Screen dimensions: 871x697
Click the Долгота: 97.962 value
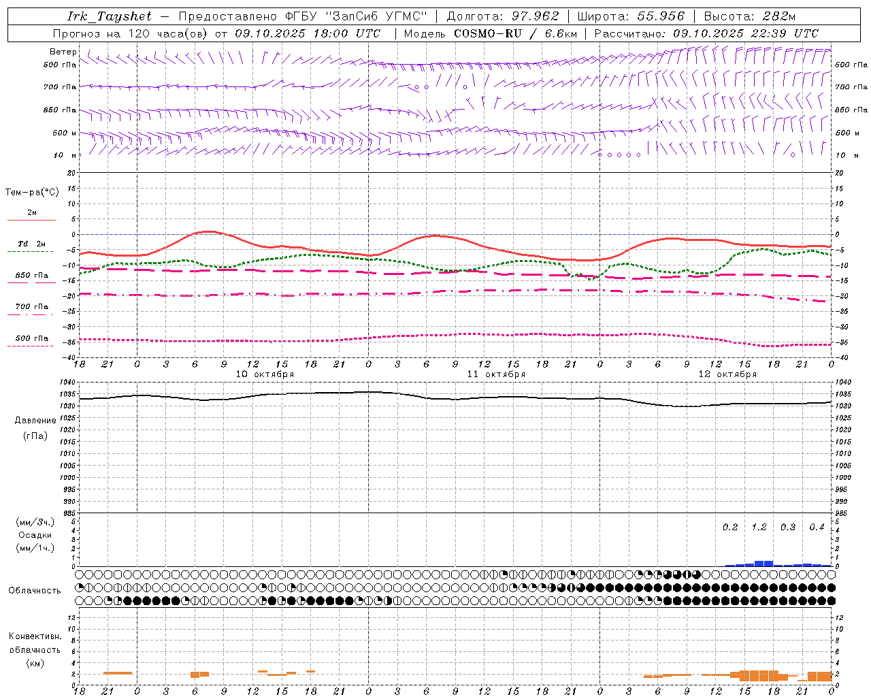503,16
